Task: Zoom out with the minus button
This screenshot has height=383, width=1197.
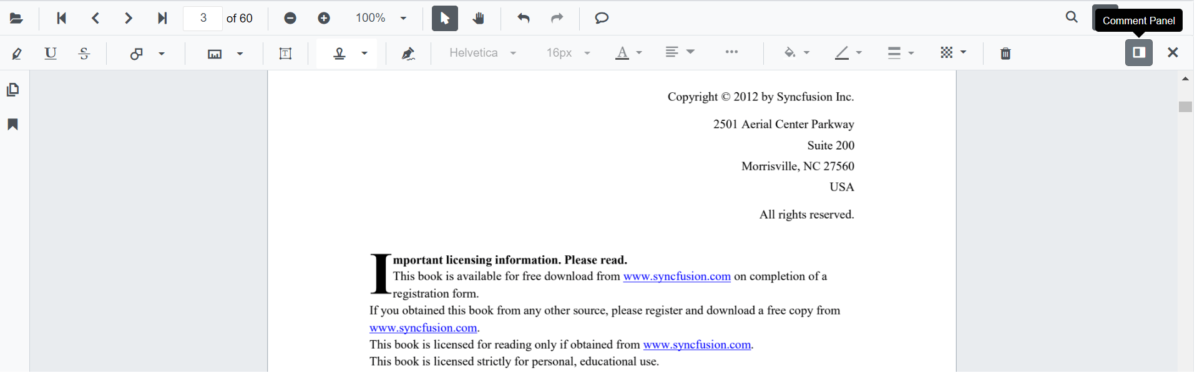Action: pos(290,18)
